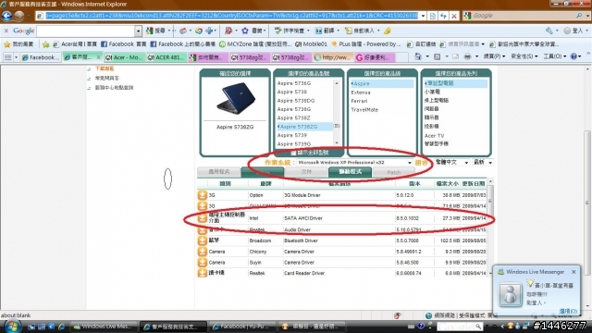Image resolution: width=592 pixels, height=333 pixels.
Task: Open Windows Live Messenger taskbar window
Action: pos(104,327)
